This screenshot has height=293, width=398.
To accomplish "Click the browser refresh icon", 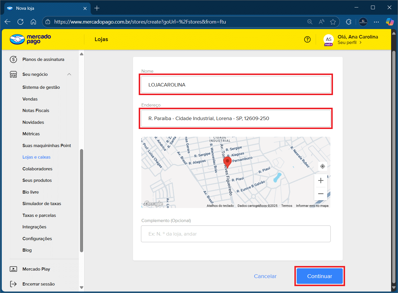I will (20, 22).
